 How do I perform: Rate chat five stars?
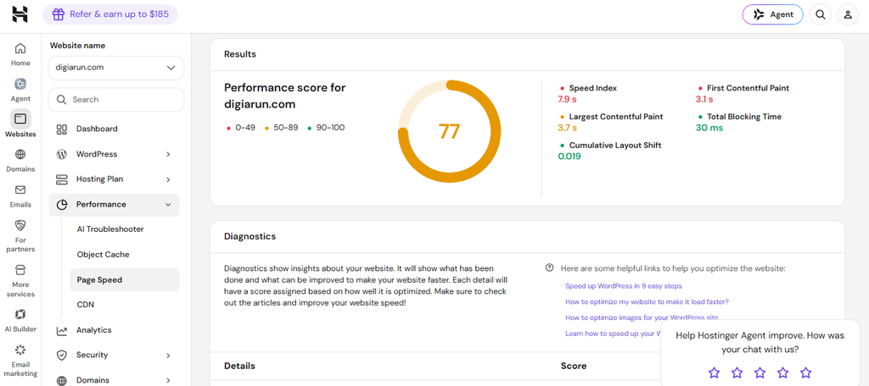(806, 372)
